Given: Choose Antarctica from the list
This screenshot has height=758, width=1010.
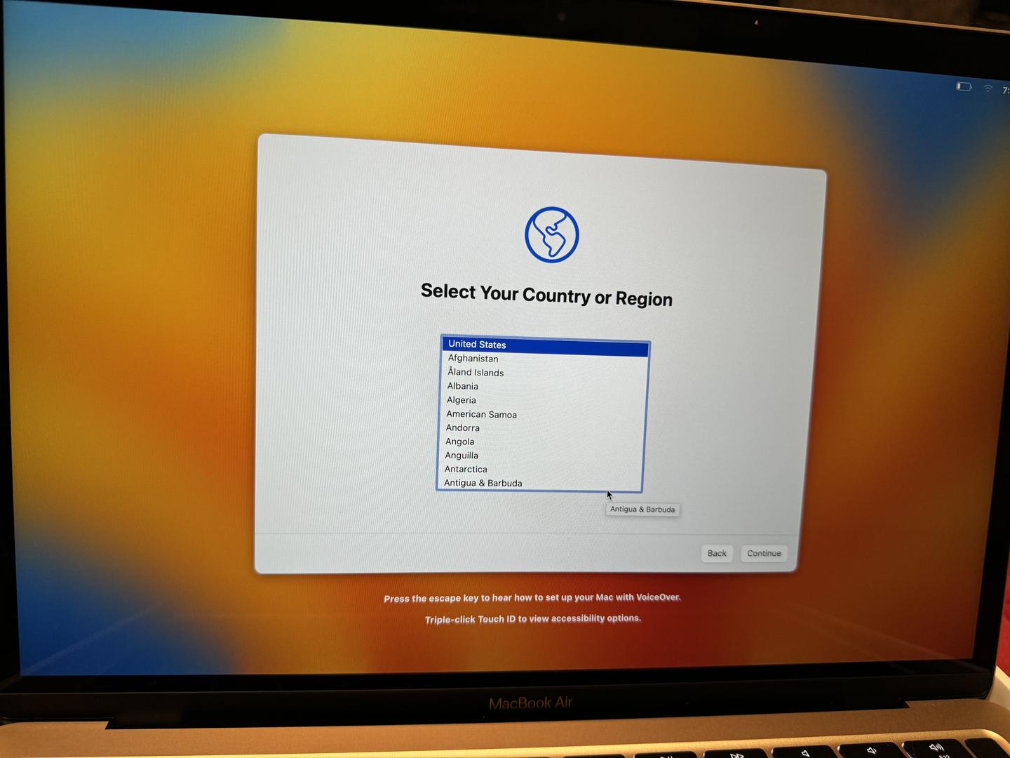Looking at the screenshot, I should [x=539, y=470].
